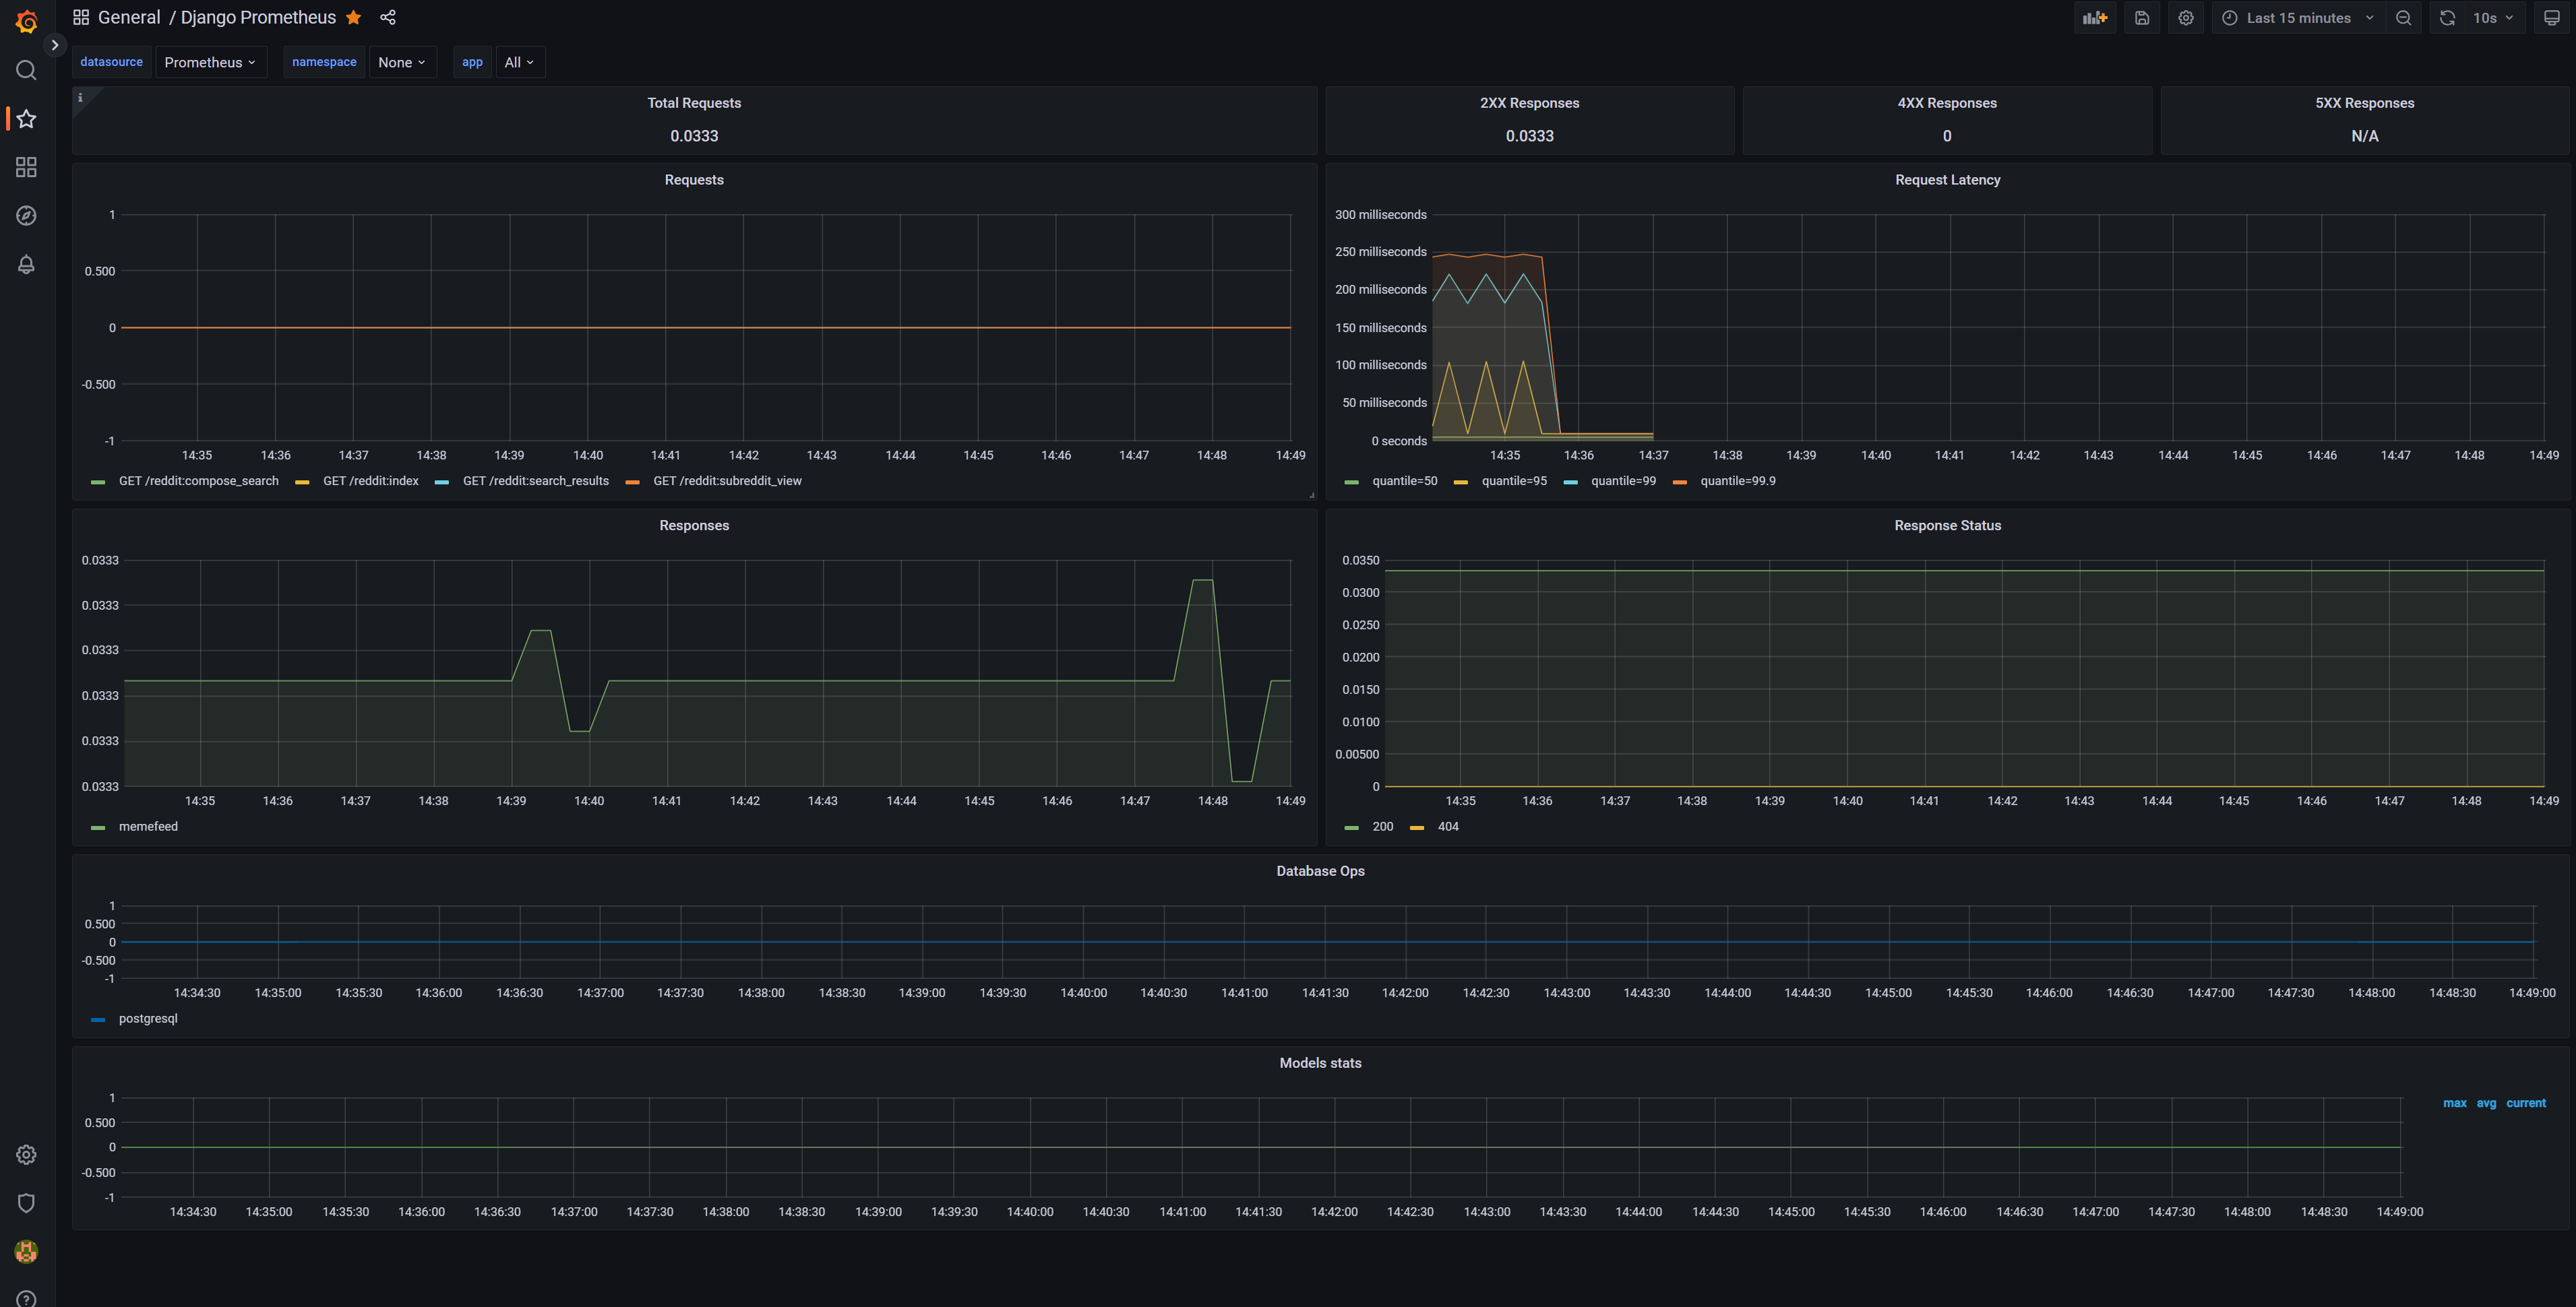Open the user profile avatar

(27, 1252)
